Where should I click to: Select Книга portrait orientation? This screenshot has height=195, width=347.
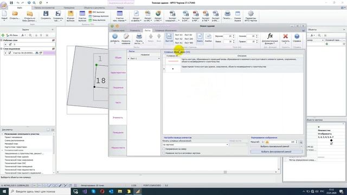pyautogui.click(x=200, y=38)
